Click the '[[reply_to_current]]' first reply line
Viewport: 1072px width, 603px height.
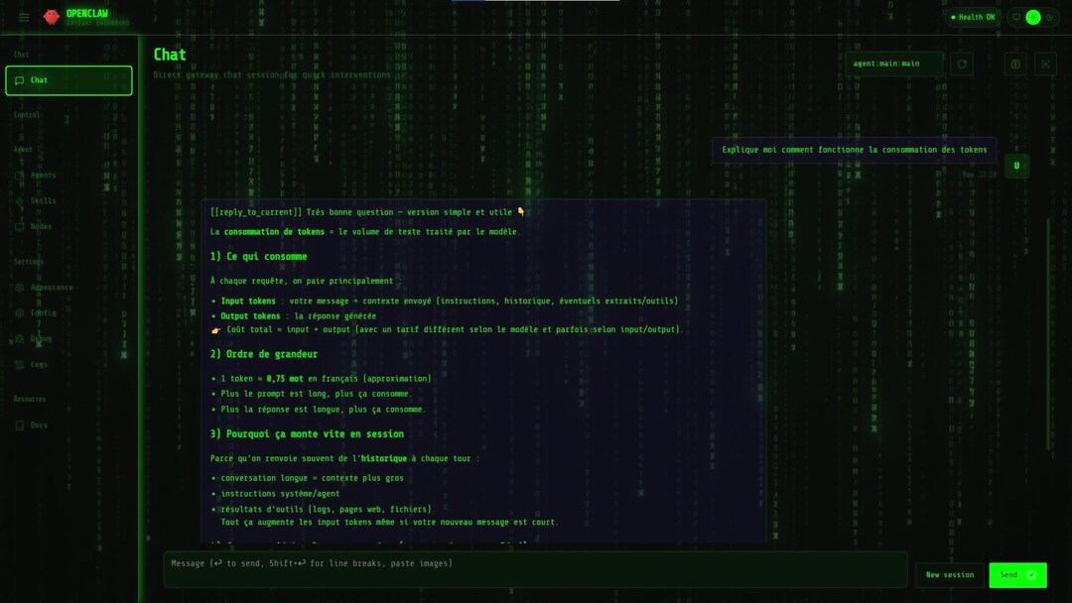[x=368, y=212]
